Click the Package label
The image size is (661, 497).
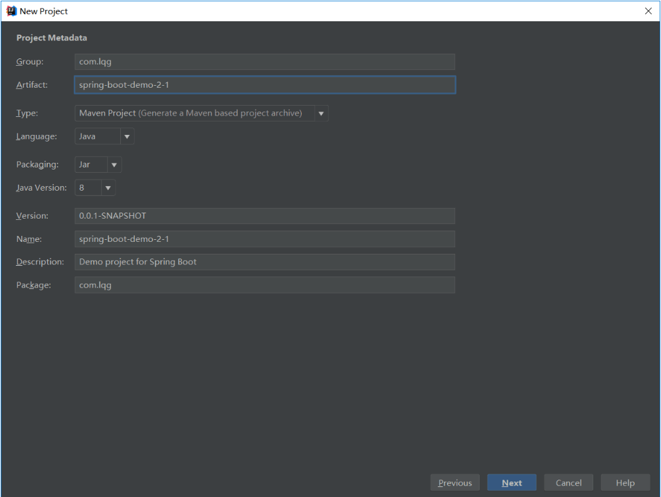[x=34, y=285]
